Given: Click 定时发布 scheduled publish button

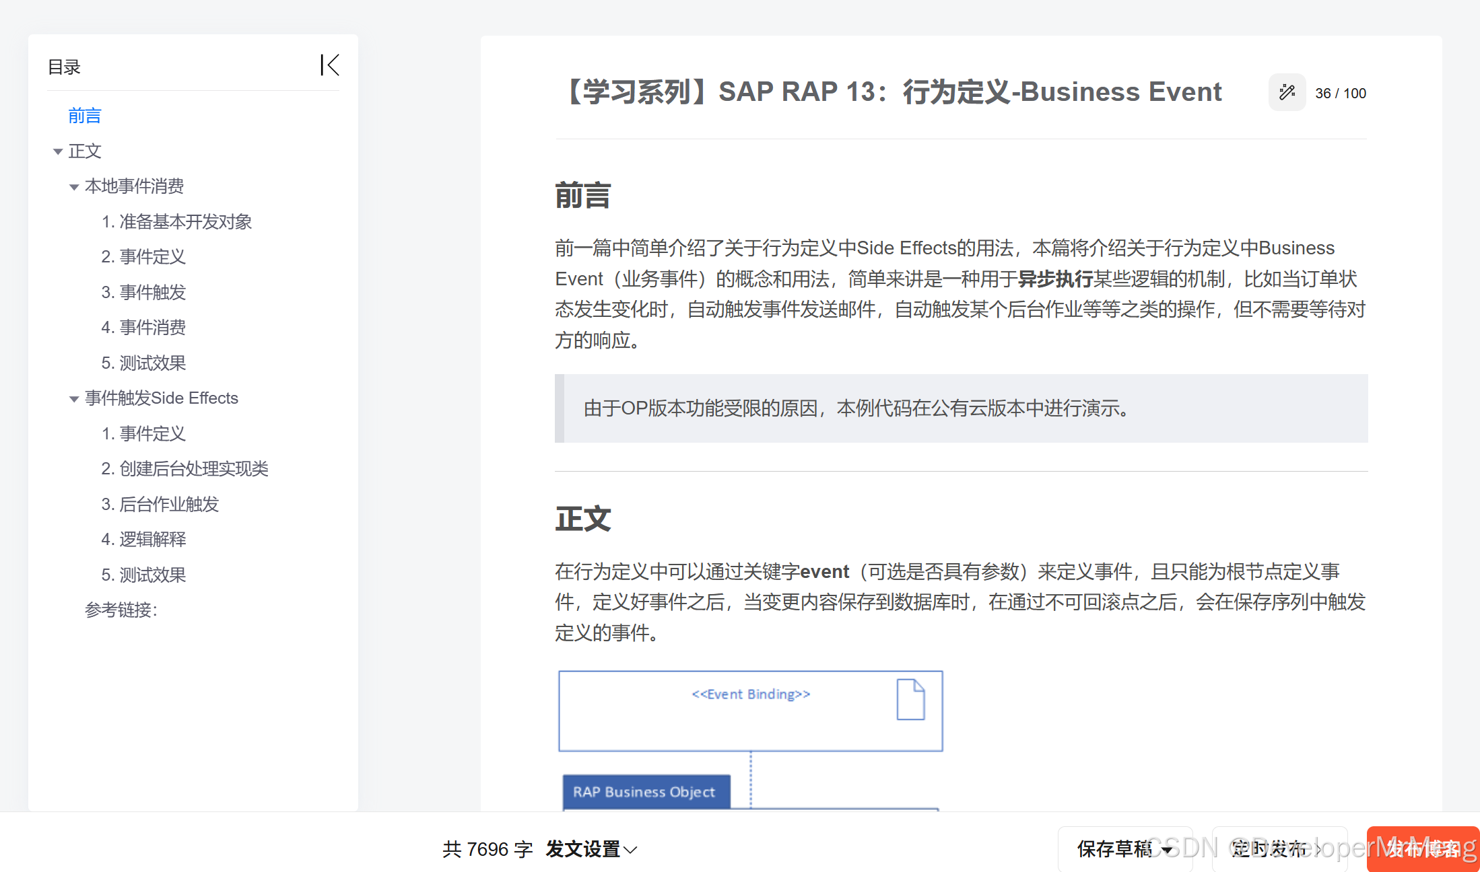Looking at the screenshot, I should [1269, 849].
